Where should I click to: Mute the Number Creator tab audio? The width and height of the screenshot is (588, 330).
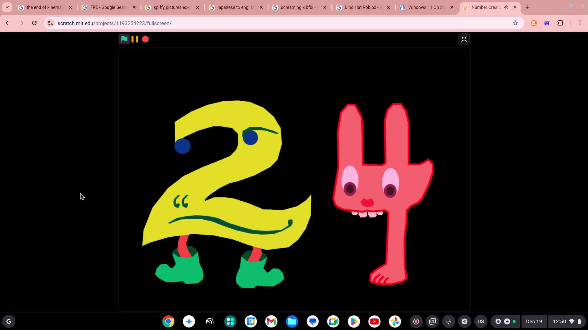tap(506, 7)
